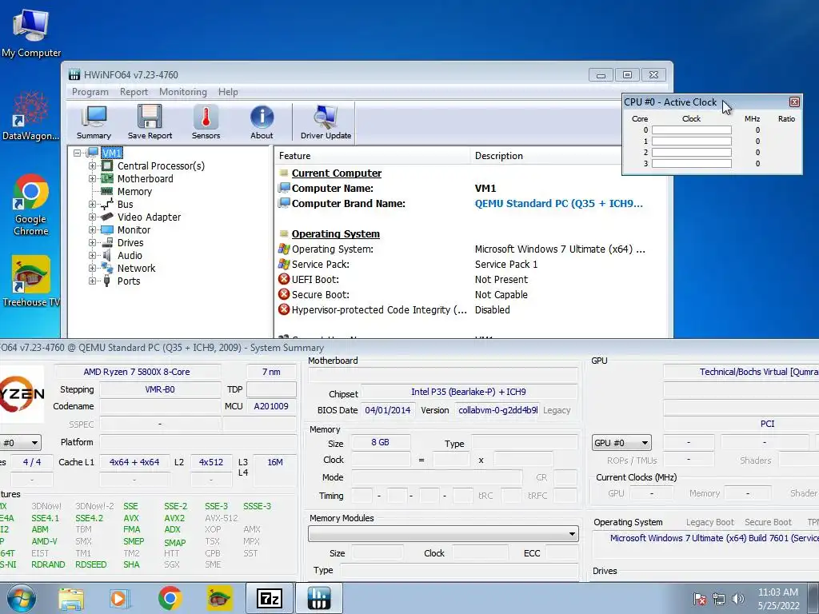Screen dimensions: 819x614
Task: Click the QEMU Standard PC brand name
Action: [x=559, y=204]
